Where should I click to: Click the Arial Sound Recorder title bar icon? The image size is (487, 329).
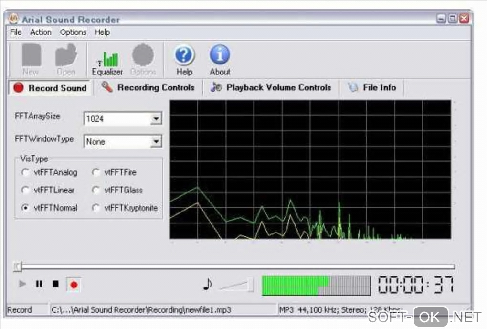pyautogui.click(x=13, y=19)
